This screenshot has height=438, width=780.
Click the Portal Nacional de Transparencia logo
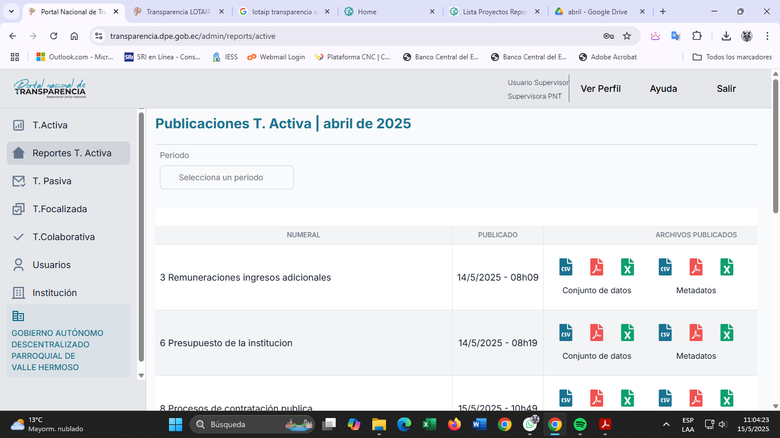[50, 88]
